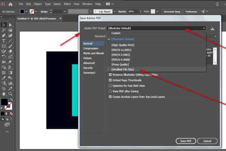The image size is (226, 151).
Task: Select the Gradient tool
Action: click(10, 72)
